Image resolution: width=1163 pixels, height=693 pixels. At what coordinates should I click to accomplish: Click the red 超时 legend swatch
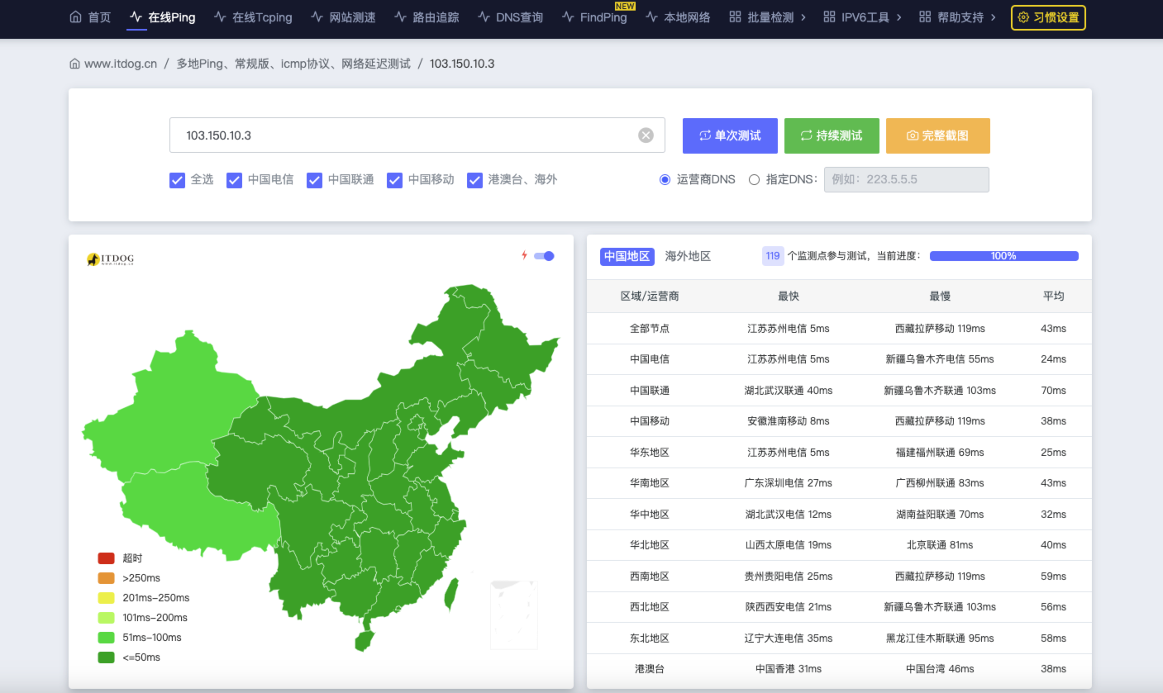click(x=106, y=558)
